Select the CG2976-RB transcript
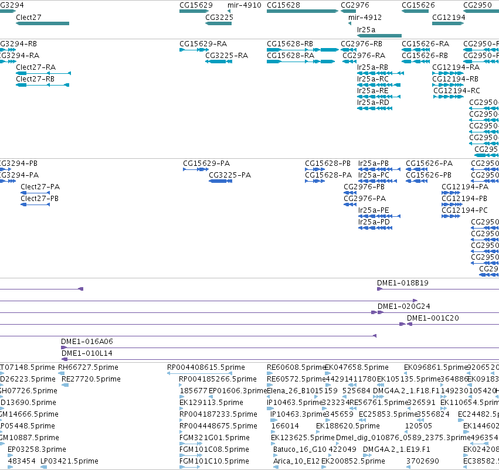The width and height of the screenshot is (499, 470). point(348,50)
